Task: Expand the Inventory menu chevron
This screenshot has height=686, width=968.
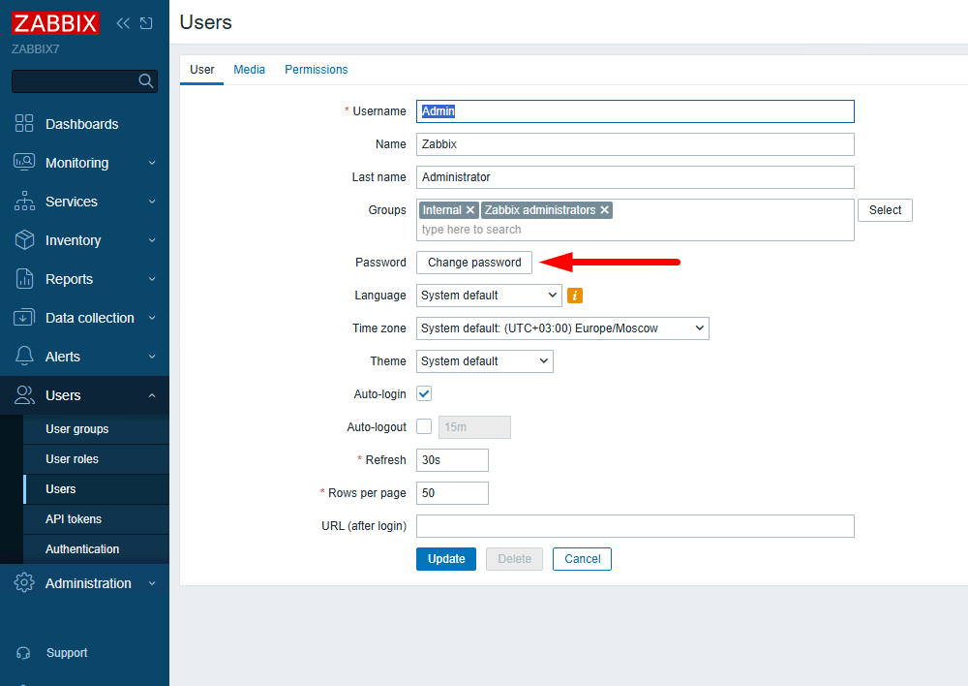Action: [x=152, y=240]
